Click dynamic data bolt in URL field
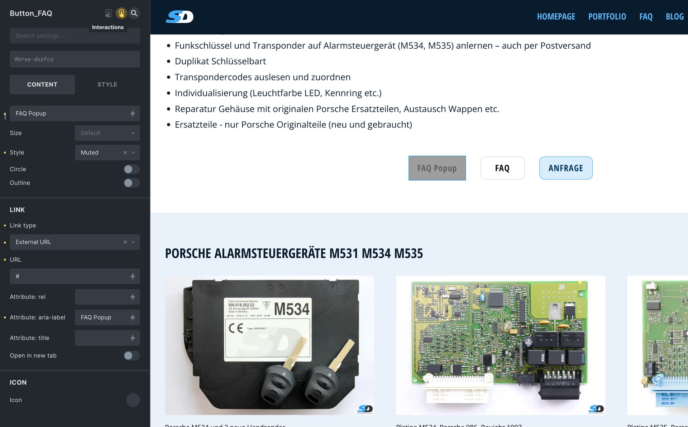This screenshot has height=427, width=688. tap(133, 276)
